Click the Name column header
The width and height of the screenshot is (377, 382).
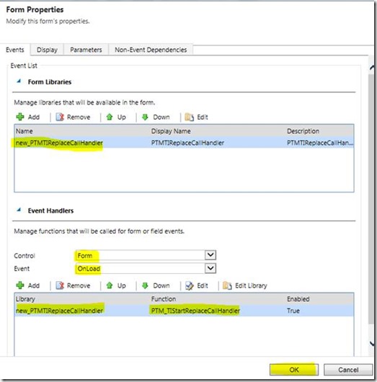coord(24,131)
